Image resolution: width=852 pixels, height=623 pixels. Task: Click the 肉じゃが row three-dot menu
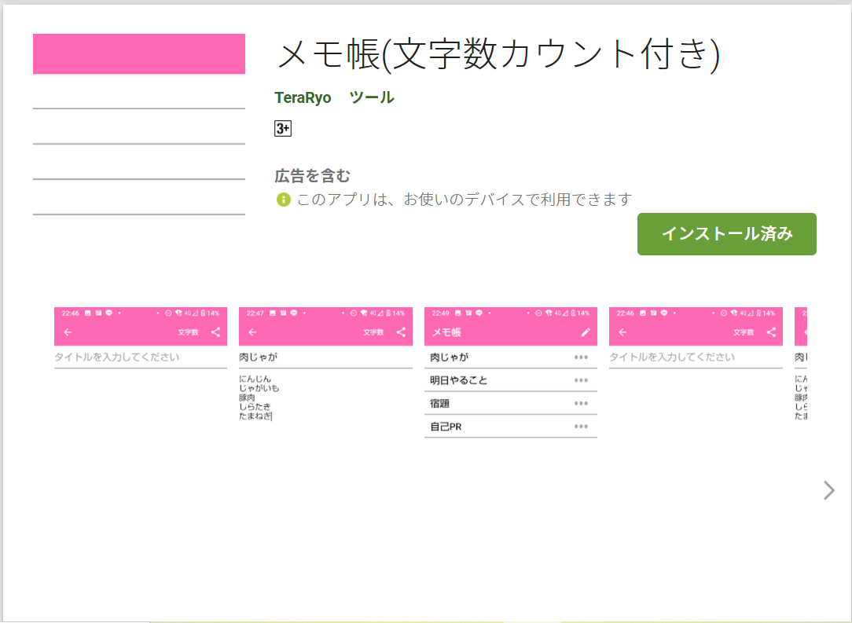(581, 357)
